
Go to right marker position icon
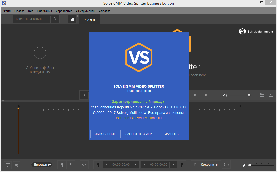pyautogui.click(x=182, y=165)
